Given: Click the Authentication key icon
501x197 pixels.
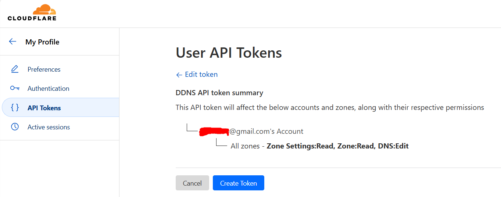Looking at the screenshot, I should click(x=15, y=88).
